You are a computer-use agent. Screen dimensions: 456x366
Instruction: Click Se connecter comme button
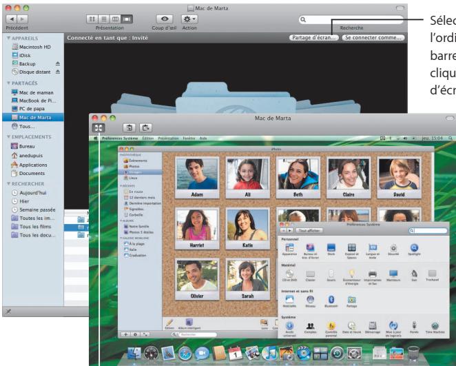(373, 37)
